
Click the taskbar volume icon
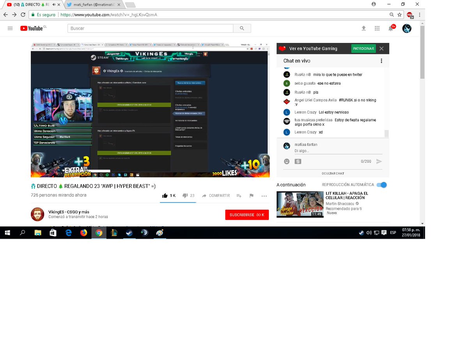pyautogui.click(x=369, y=233)
